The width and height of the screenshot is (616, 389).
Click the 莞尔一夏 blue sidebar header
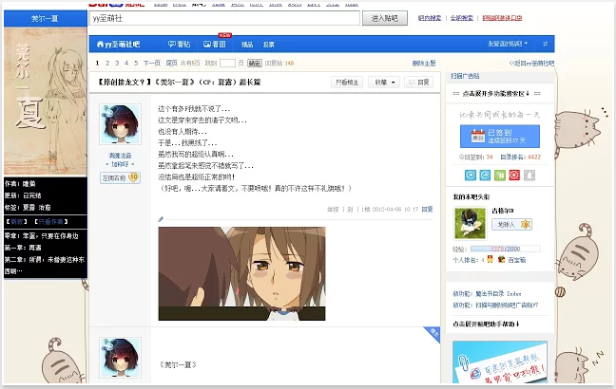click(x=46, y=18)
